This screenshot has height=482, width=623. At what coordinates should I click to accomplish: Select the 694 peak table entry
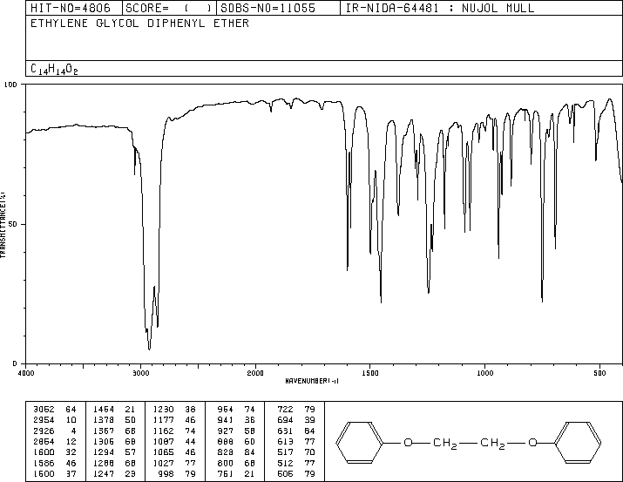pos(296,420)
